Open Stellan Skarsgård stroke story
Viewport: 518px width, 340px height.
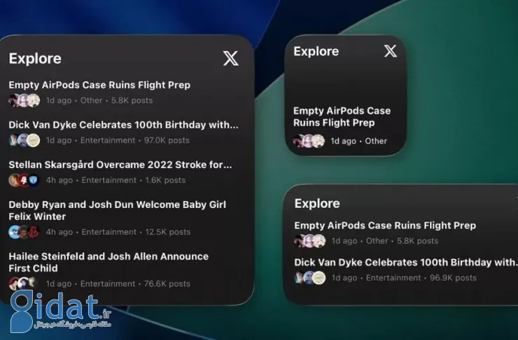(120, 165)
